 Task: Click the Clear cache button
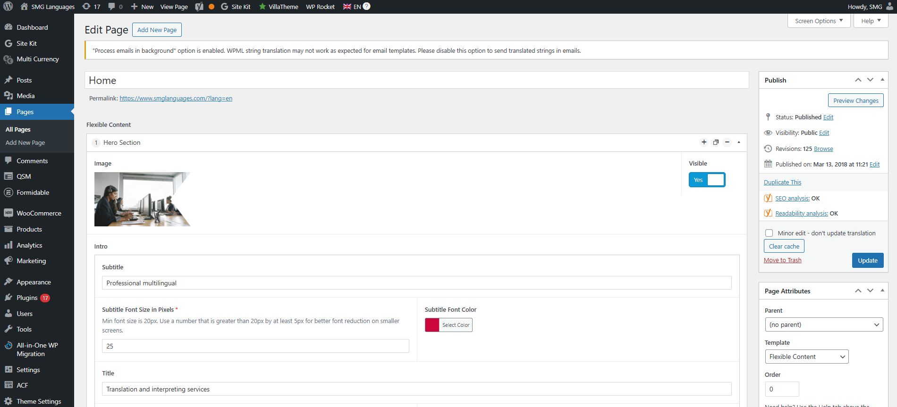point(784,246)
